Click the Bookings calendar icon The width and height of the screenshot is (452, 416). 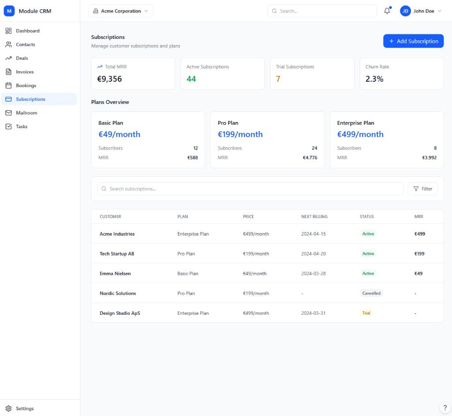pos(9,85)
